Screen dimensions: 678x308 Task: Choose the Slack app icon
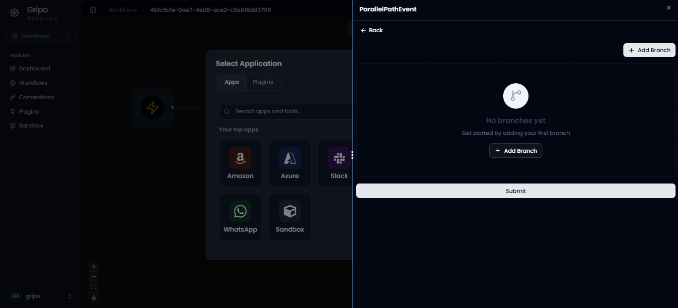(339, 158)
